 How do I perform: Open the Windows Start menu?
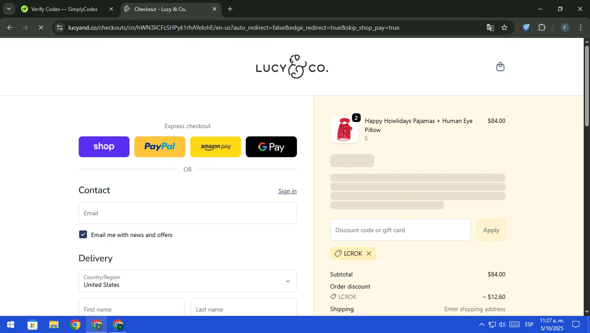[11, 325]
